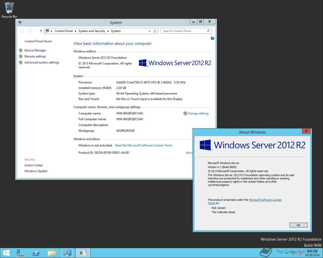Image resolution: width=323 pixels, height=258 pixels.
Task: Click Change settings link
Action: pyautogui.click(x=198, y=113)
